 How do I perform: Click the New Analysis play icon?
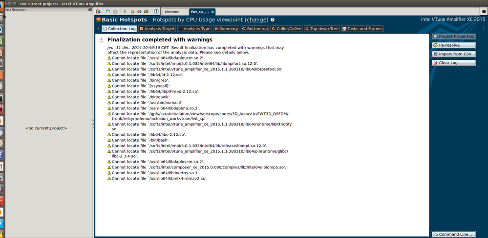click(x=125, y=11)
